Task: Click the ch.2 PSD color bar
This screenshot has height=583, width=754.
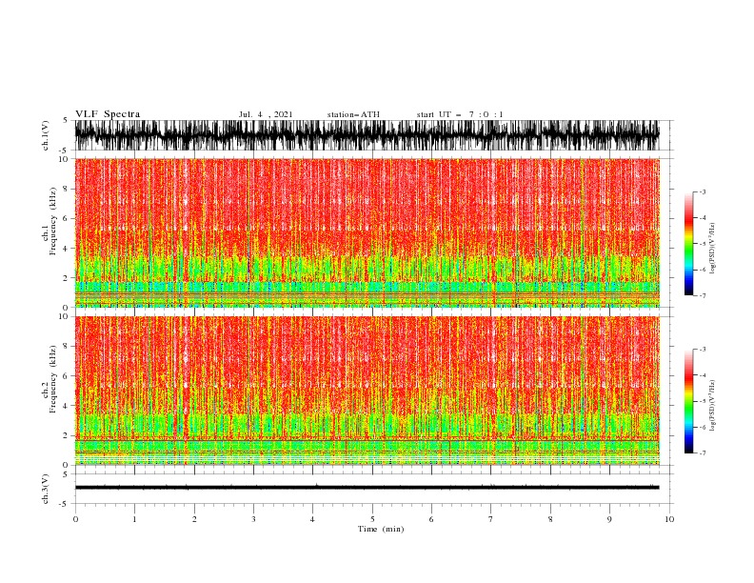Action: tap(688, 401)
